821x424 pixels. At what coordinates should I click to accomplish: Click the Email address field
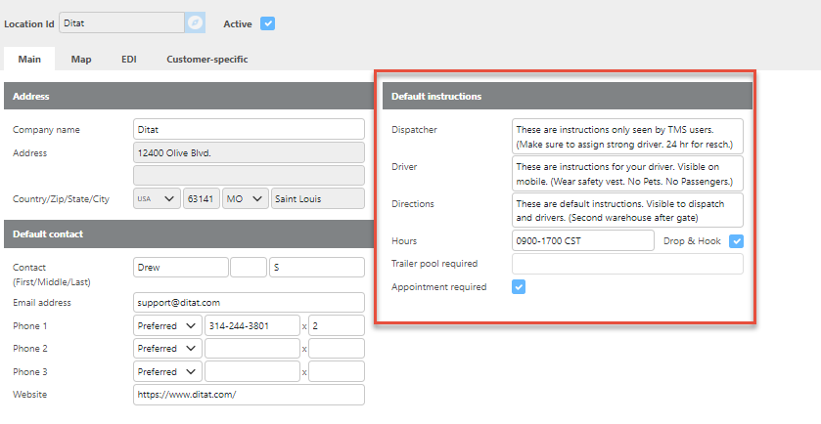point(249,302)
